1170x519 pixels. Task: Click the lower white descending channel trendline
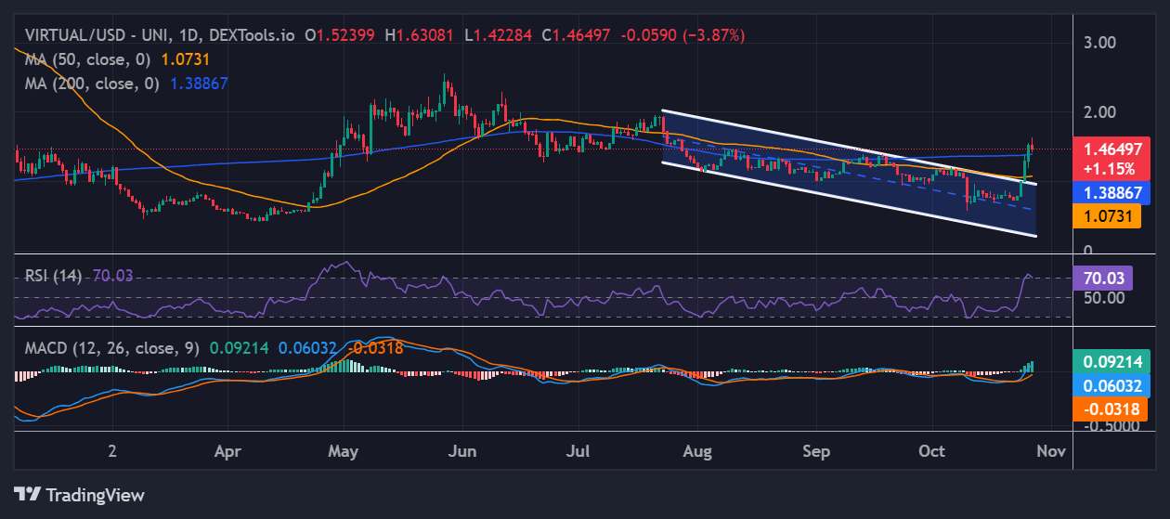[836, 197]
